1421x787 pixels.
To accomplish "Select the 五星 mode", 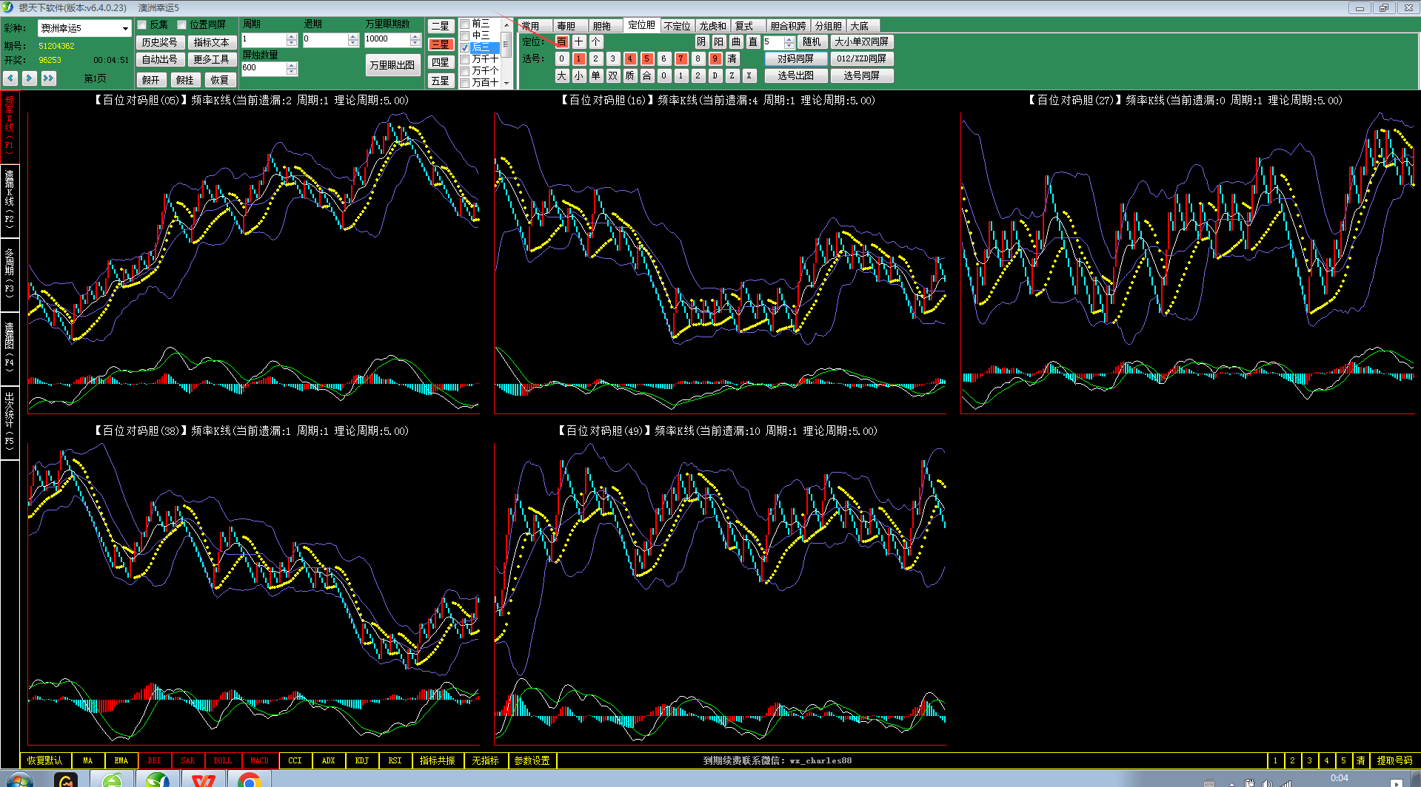I will [x=441, y=81].
